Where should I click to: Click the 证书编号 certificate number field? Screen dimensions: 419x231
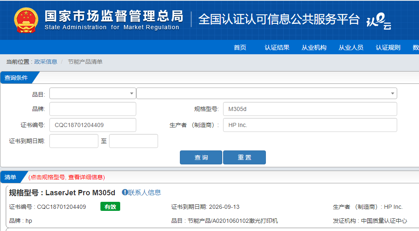pyautogui.click(x=93, y=125)
